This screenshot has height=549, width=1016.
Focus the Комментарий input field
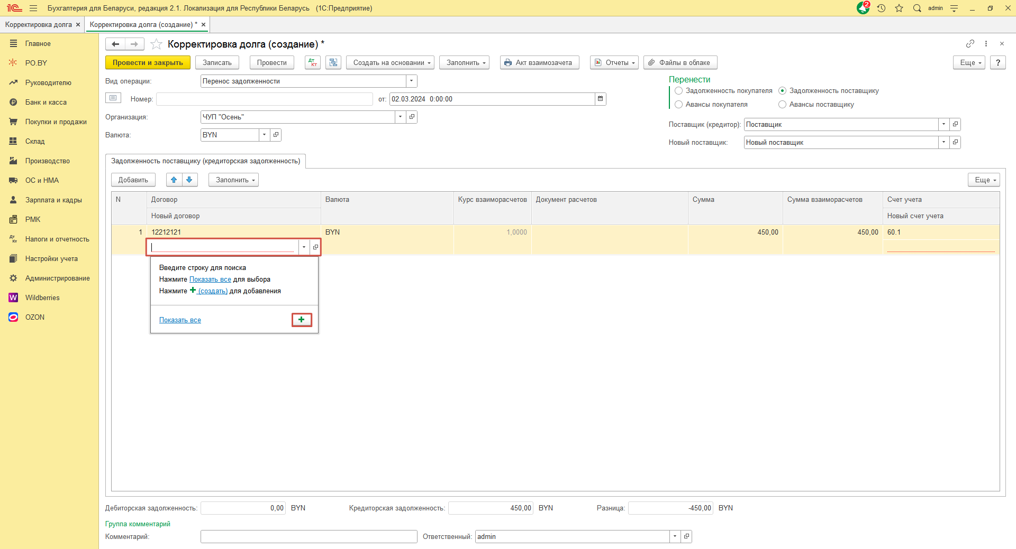coord(309,536)
